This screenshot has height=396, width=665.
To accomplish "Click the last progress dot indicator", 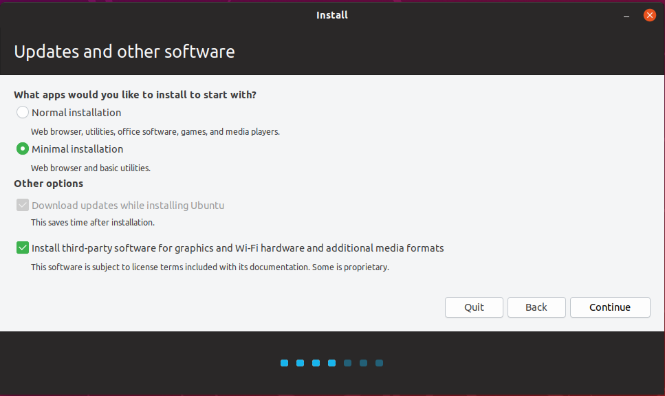I will [380, 363].
